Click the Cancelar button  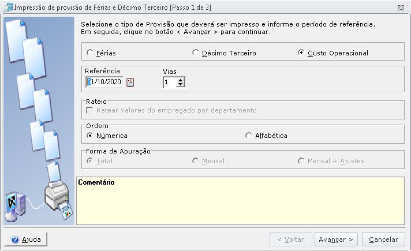[x=383, y=239]
